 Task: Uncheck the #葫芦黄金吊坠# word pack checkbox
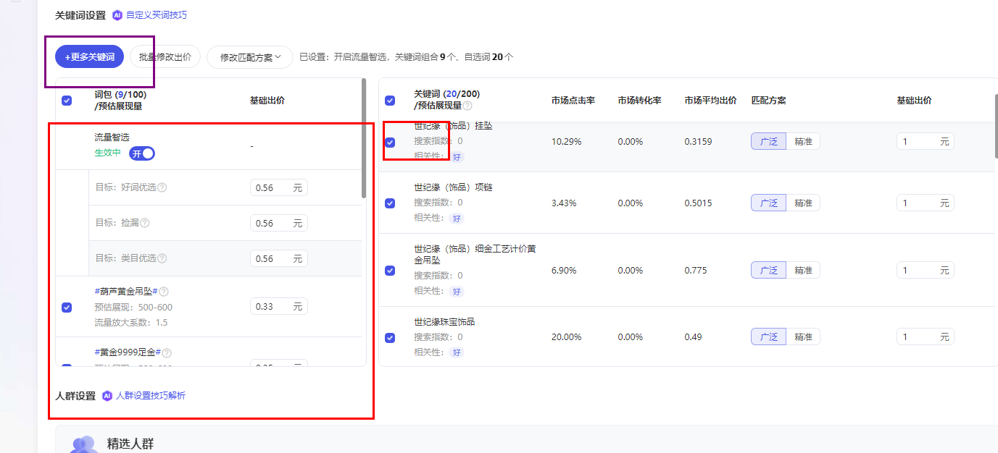point(67,307)
